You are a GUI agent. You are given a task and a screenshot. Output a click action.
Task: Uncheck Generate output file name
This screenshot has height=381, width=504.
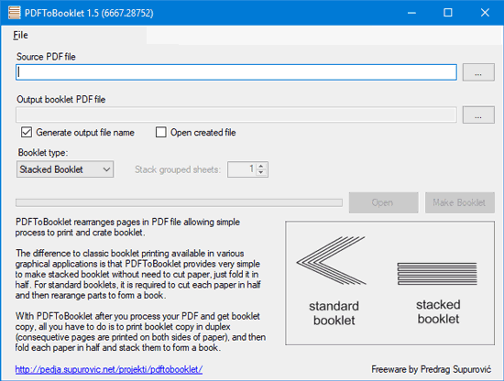tap(27, 132)
